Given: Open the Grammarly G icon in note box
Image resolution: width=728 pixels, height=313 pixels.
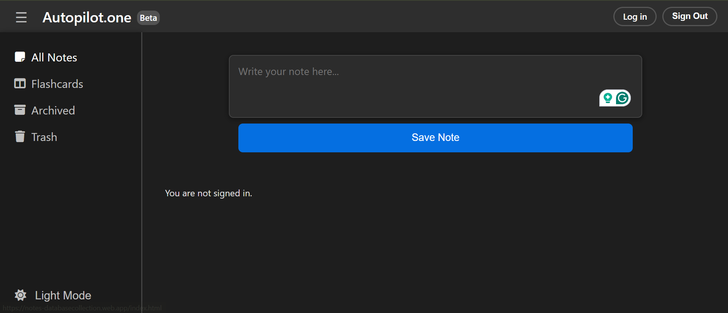Looking at the screenshot, I should pos(622,98).
